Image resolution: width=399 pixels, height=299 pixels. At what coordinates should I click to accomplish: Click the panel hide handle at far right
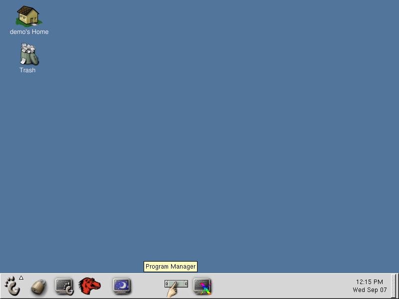[x=394, y=286]
